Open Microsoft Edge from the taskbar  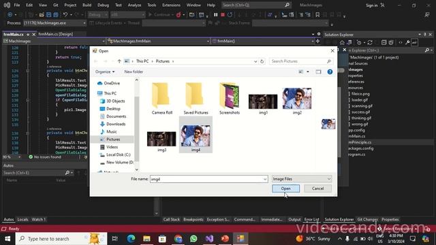coord(131,239)
